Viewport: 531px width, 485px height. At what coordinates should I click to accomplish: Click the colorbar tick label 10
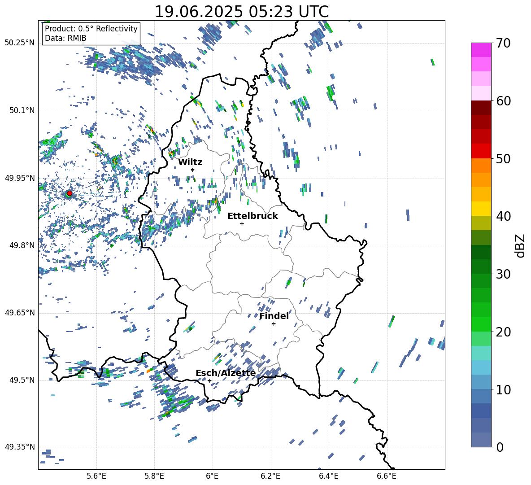503,389
